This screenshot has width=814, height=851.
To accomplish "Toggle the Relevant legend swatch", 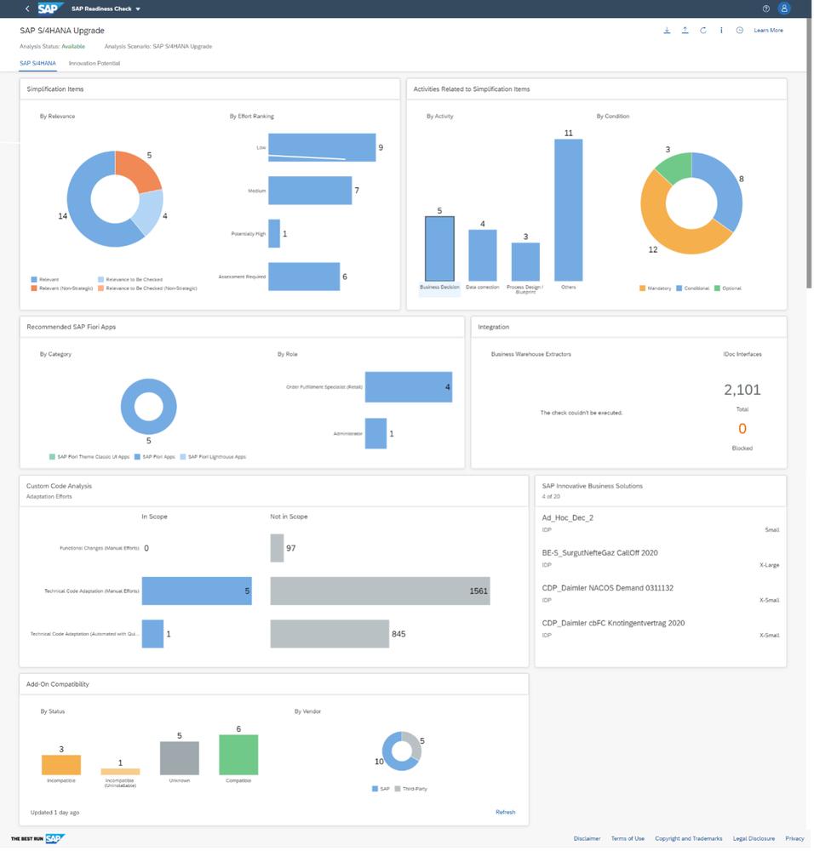I will coord(34,279).
